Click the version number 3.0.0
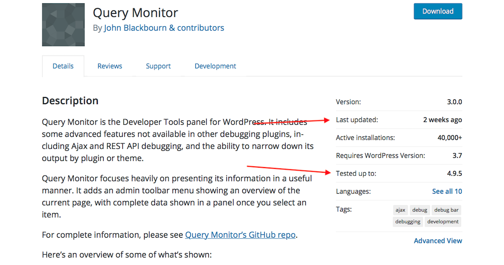 point(454,102)
